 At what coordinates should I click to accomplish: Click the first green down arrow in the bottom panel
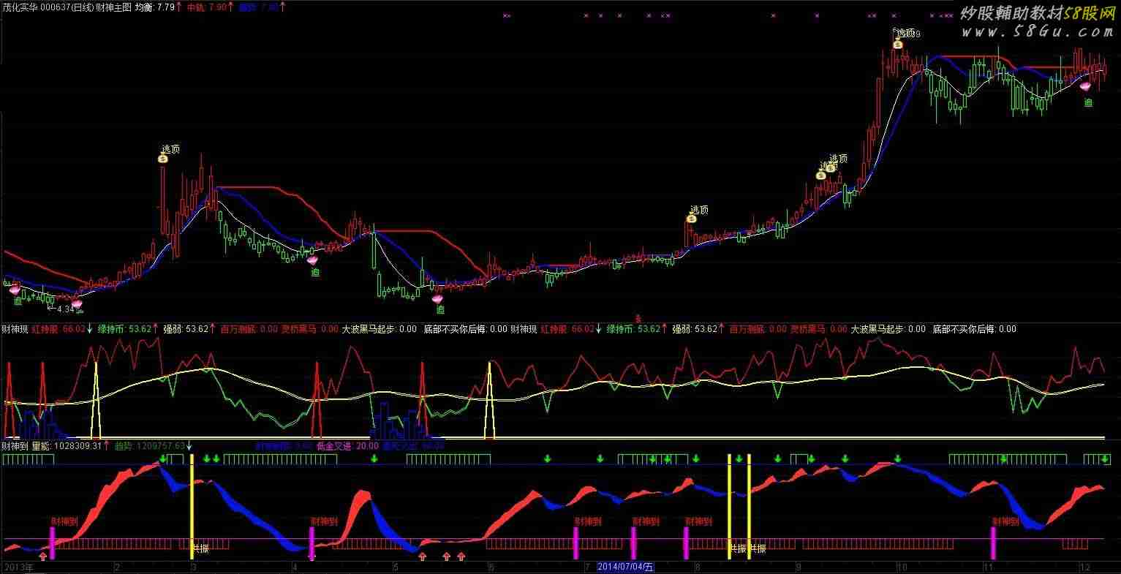[x=162, y=459]
